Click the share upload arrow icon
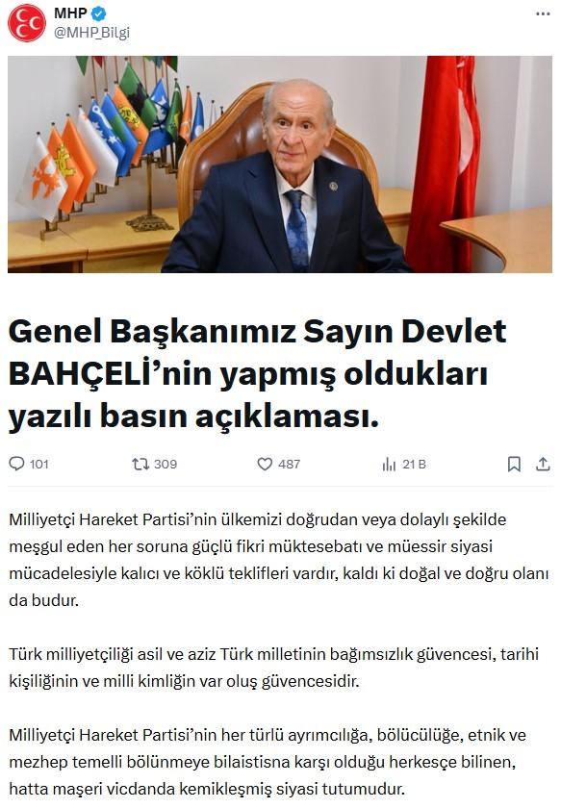Viewport: 561px width, 808px height. (543, 464)
